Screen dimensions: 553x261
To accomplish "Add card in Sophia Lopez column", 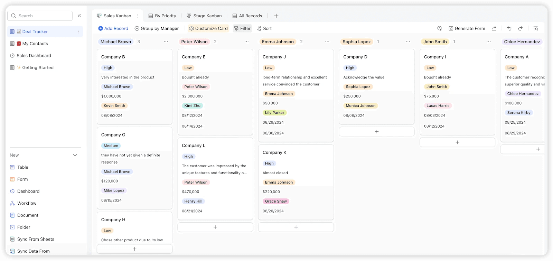I will (377, 132).
